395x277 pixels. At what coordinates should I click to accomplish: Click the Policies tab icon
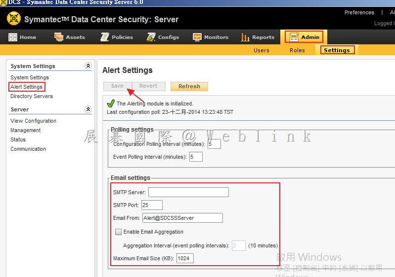[x=105, y=37]
